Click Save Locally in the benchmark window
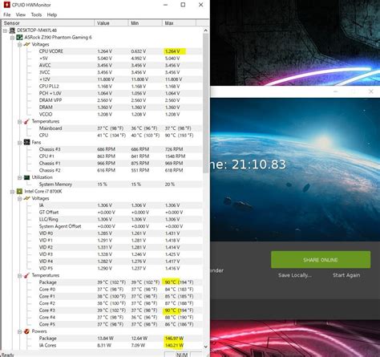The width and height of the screenshot is (380, 357). (295, 275)
